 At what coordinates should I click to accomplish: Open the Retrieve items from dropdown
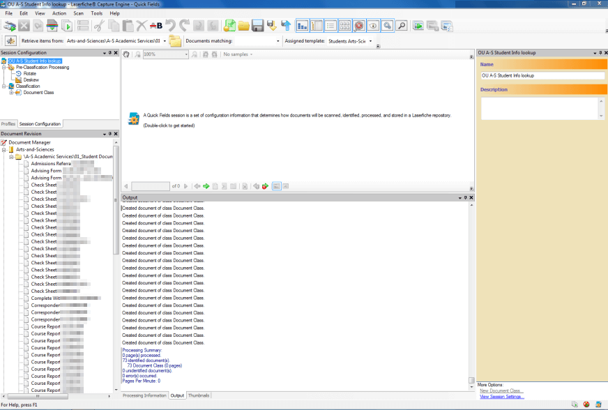(x=165, y=40)
